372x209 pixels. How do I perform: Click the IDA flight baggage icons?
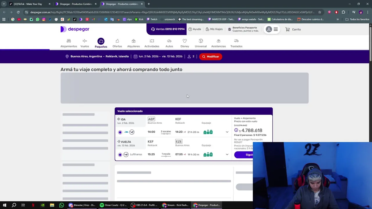click(208, 132)
